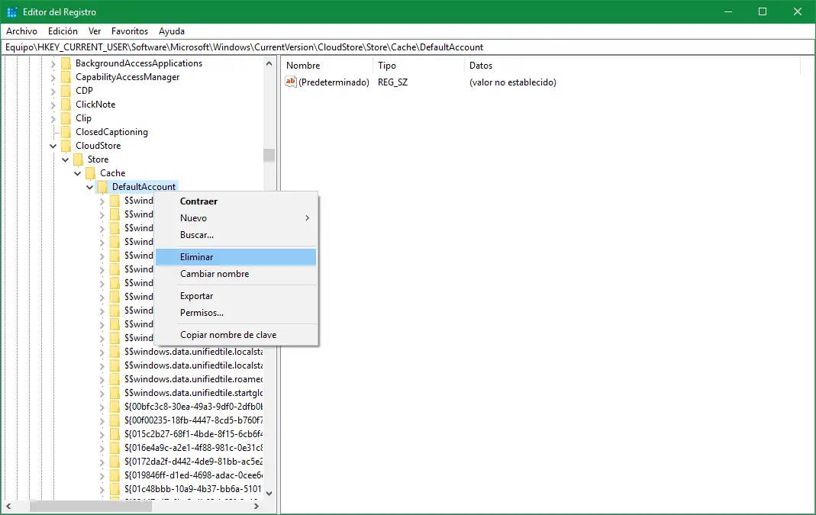
Task: Click the ClickNote folder icon
Action: coord(66,105)
